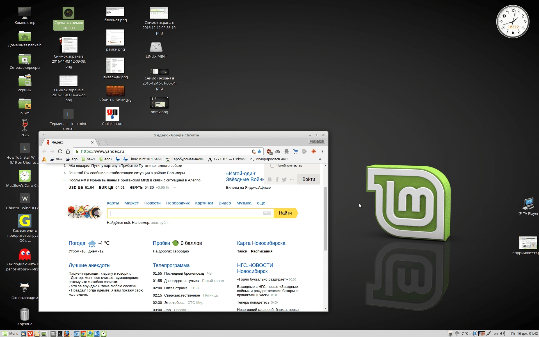The image size is (539, 337).
Task: Check the Чужой компьютер checkbox
Action: (x=272, y=166)
